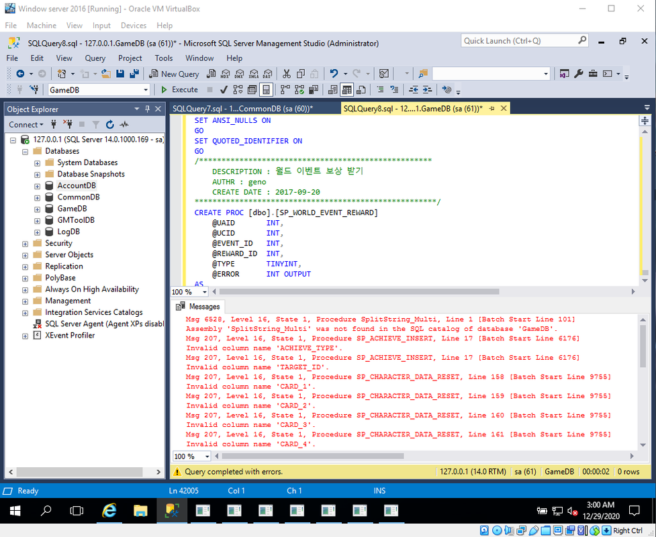Toggle IntelliSense Enabled icon

pos(266,89)
